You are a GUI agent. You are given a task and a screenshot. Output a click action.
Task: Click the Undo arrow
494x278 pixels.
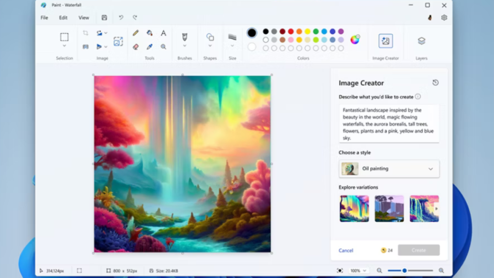(x=121, y=18)
